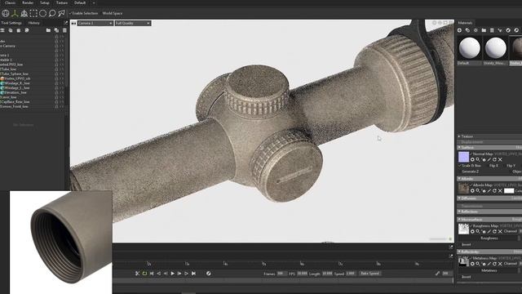Open the material folder icon
522x294 pixels.
pyautogui.click(x=484, y=30)
